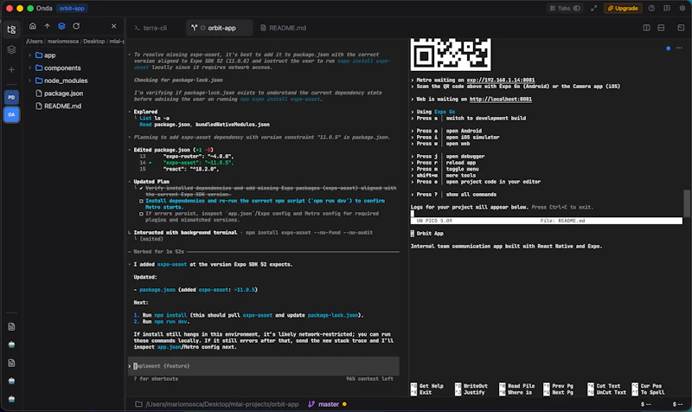Click the orbit-app path in the status bar
The width and height of the screenshot is (692, 412).
[222, 404]
